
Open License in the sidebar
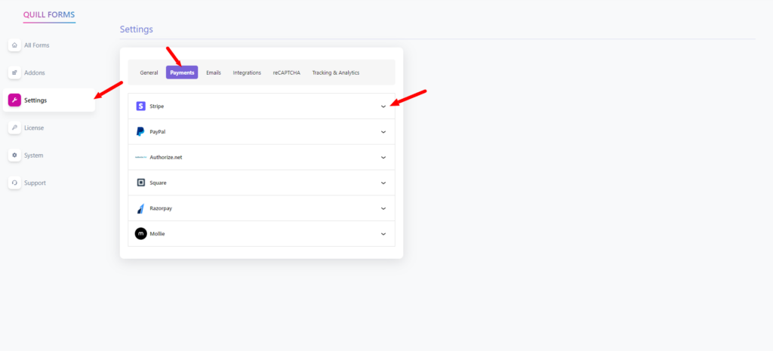click(x=34, y=128)
